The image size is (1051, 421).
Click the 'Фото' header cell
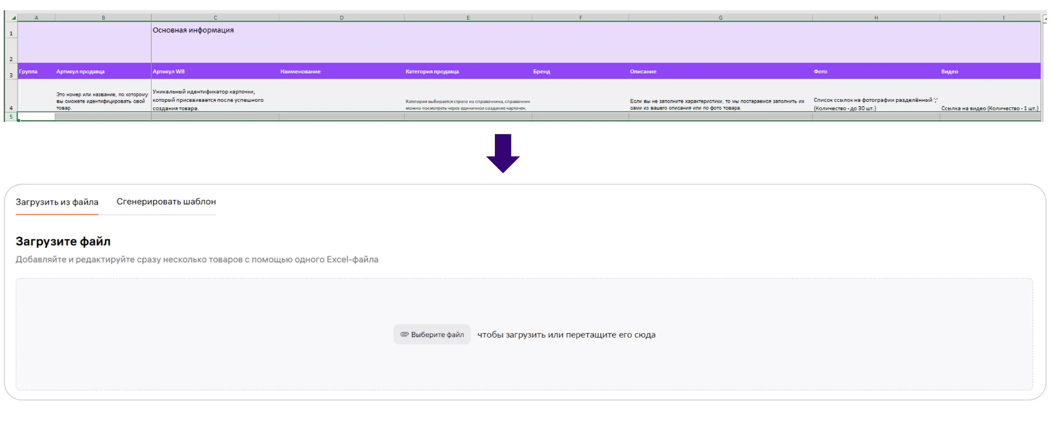820,72
